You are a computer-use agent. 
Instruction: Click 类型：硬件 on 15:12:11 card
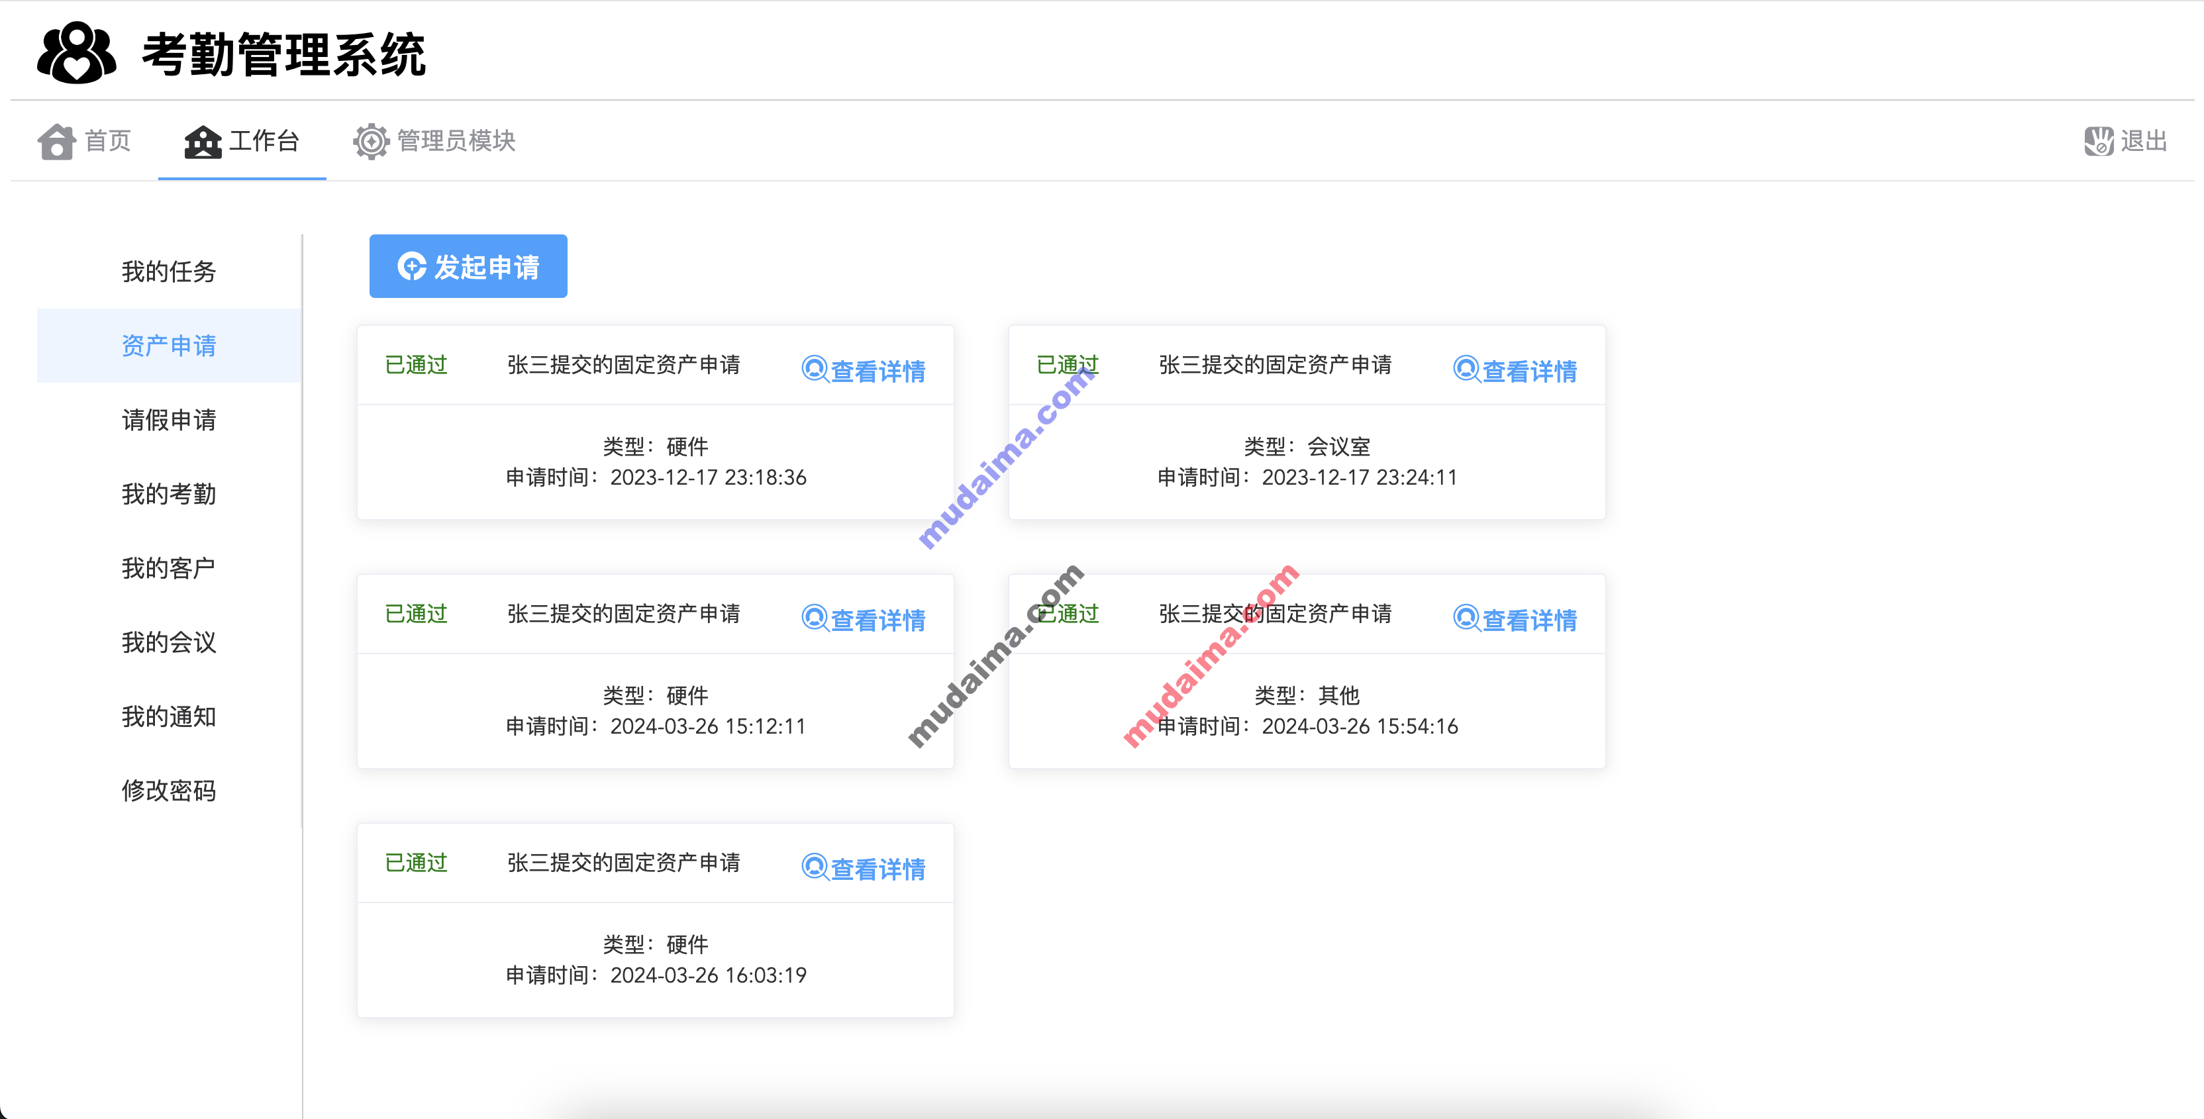656,695
